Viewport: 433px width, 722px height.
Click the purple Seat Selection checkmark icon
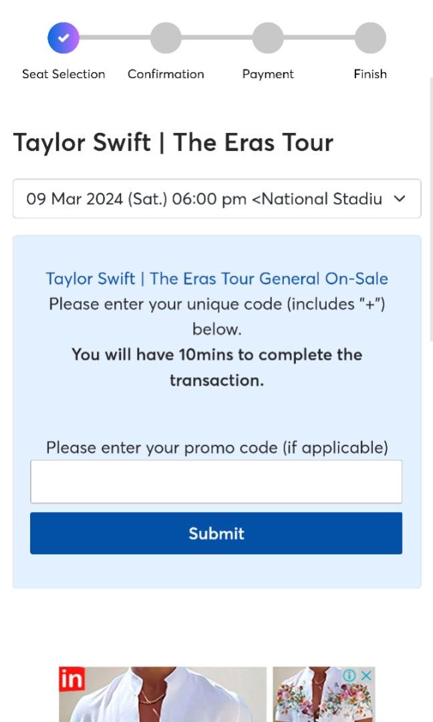[63, 37]
